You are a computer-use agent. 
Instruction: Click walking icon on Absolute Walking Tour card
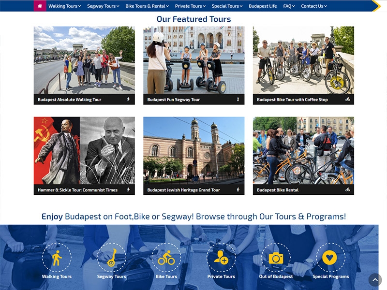pyautogui.click(x=128, y=99)
